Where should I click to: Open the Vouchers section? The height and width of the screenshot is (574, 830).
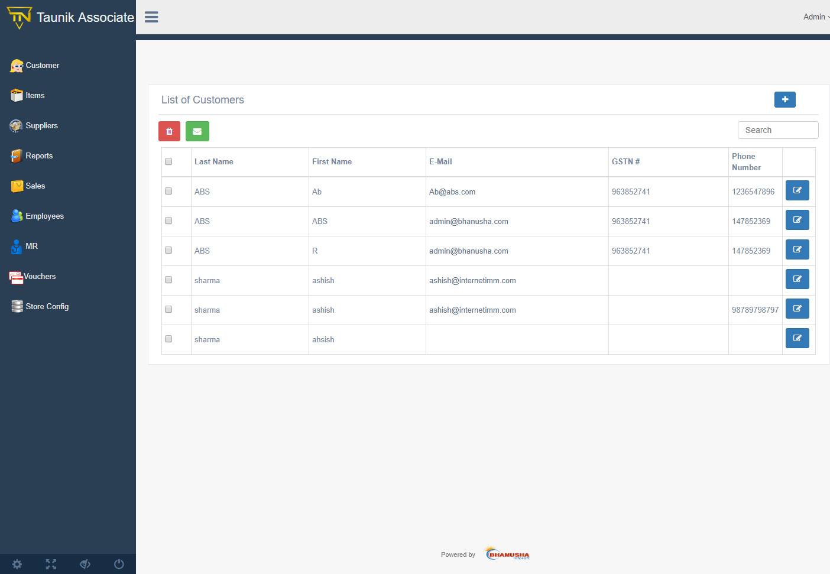[x=40, y=276]
